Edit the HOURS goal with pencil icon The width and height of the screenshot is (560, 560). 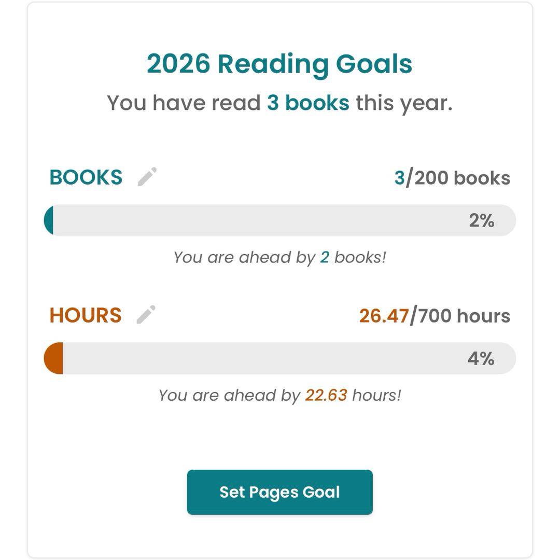pyautogui.click(x=146, y=315)
